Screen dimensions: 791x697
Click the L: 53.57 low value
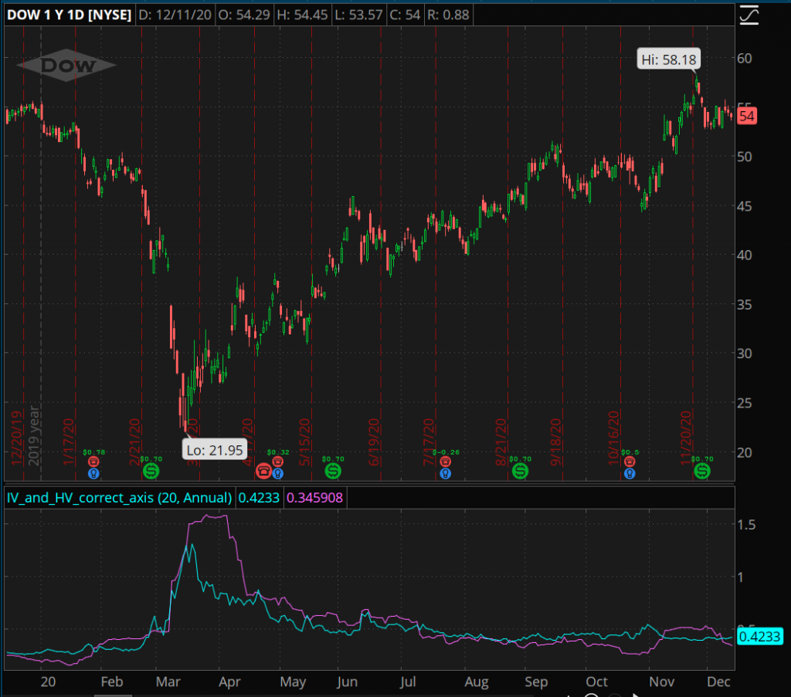coord(358,15)
